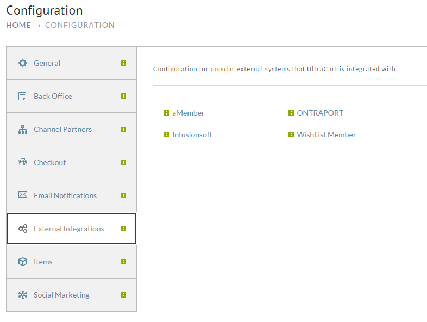Click the HOME breadcrumb link
This screenshot has height=322, width=427.
click(x=18, y=25)
